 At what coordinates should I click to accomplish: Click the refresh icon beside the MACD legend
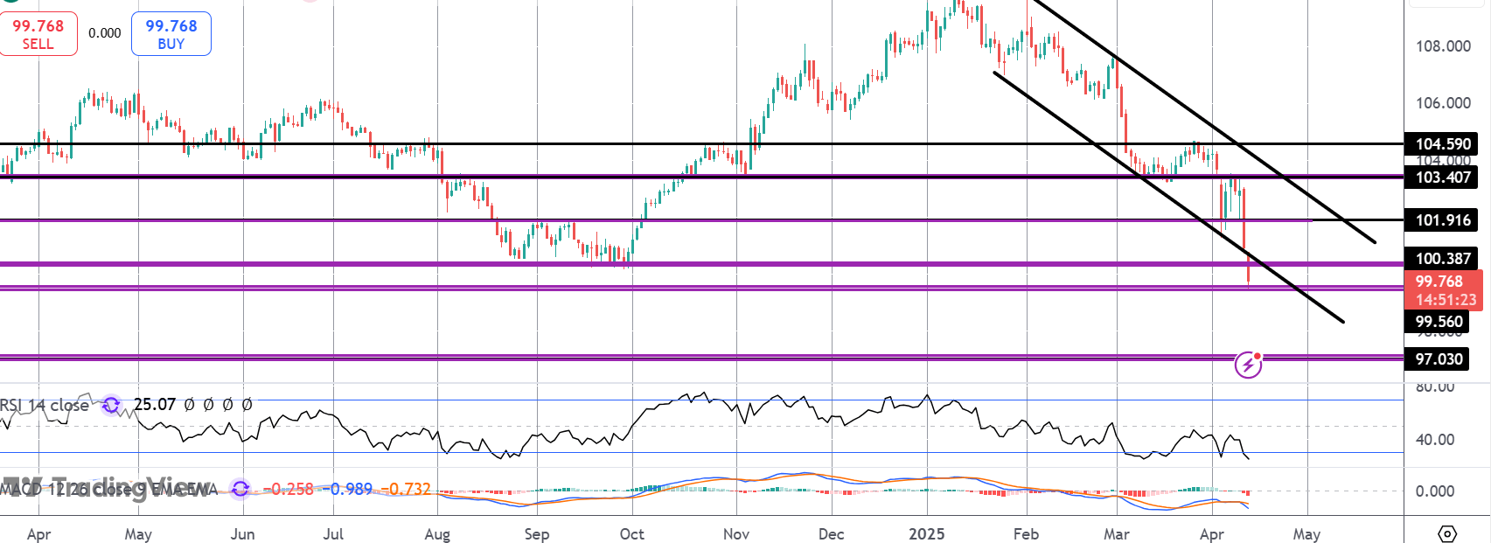pyautogui.click(x=240, y=489)
